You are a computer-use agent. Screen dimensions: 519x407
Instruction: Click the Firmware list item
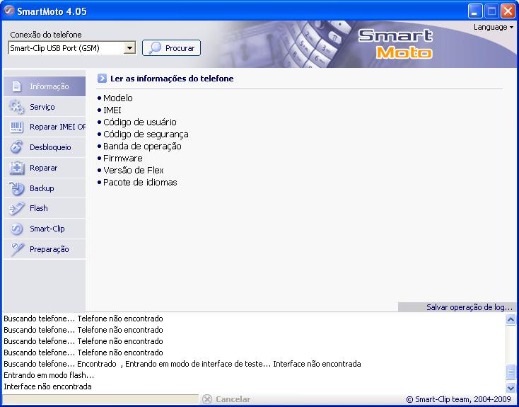tap(123, 159)
